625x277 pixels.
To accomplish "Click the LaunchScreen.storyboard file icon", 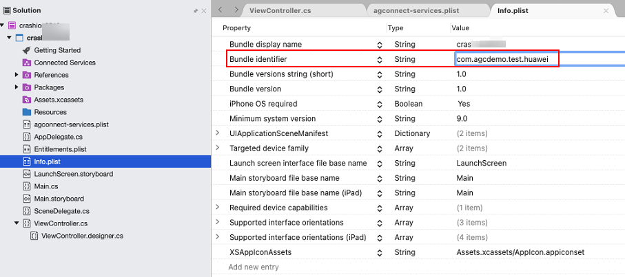I will click(x=26, y=174).
